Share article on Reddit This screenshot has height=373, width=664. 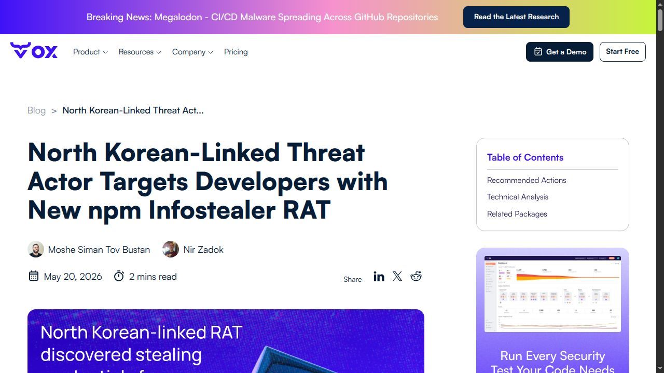pos(416,277)
